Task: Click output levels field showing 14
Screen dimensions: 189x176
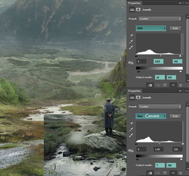Action: click(160, 77)
